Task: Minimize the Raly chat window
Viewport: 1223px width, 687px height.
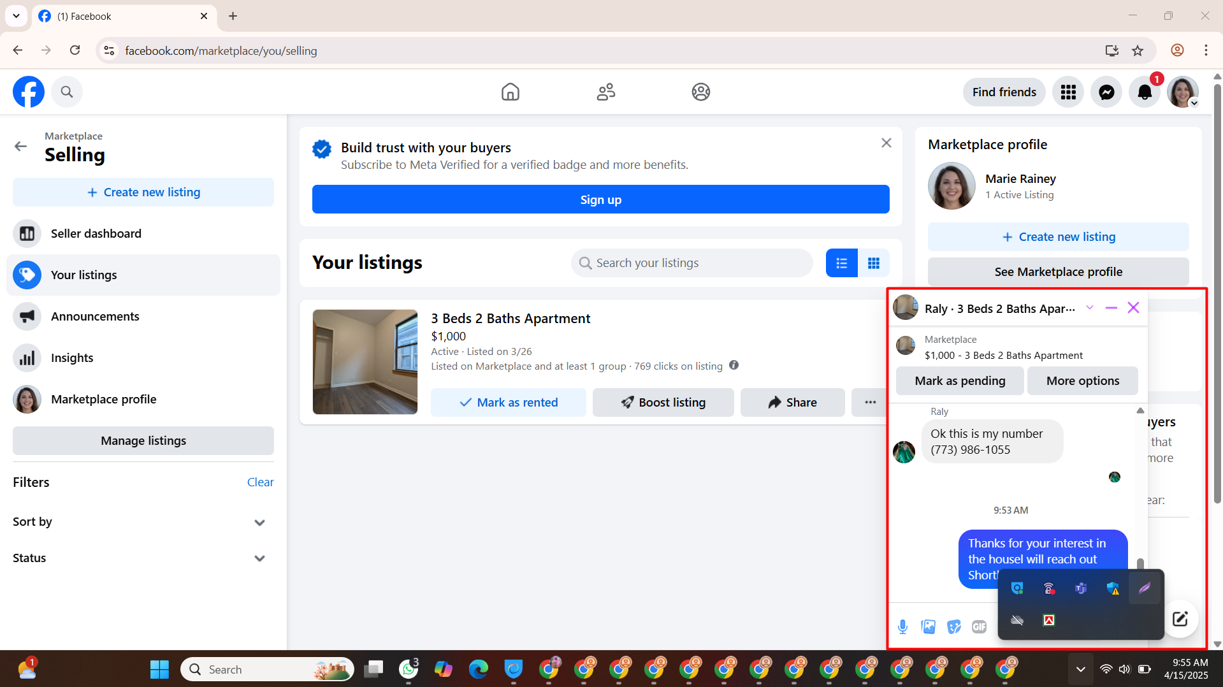Action: (1111, 308)
